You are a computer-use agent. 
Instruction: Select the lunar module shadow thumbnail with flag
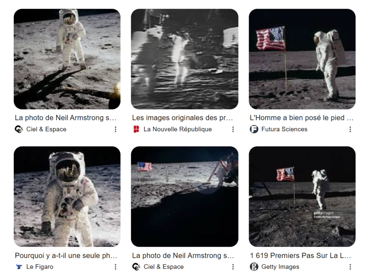[185, 196]
